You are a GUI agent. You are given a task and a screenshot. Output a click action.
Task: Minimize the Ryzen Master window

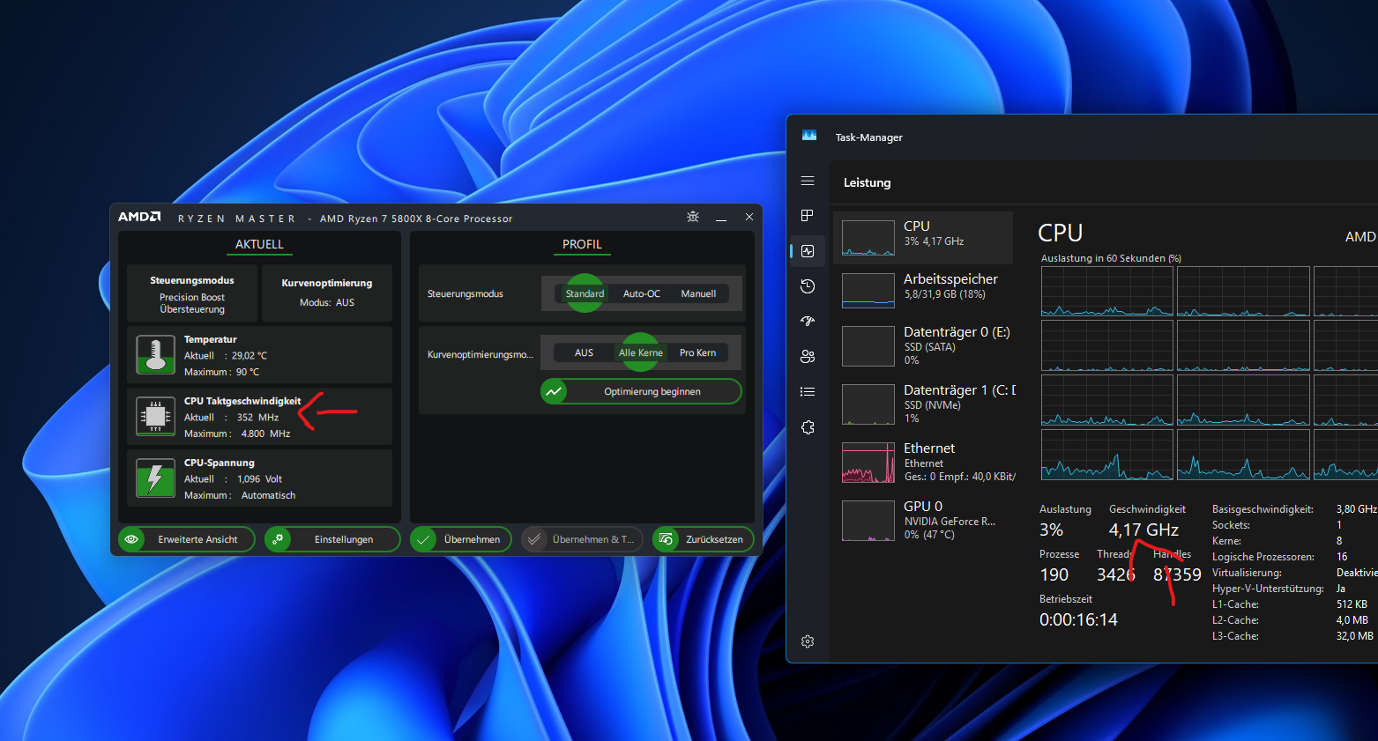(x=721, y=217)
